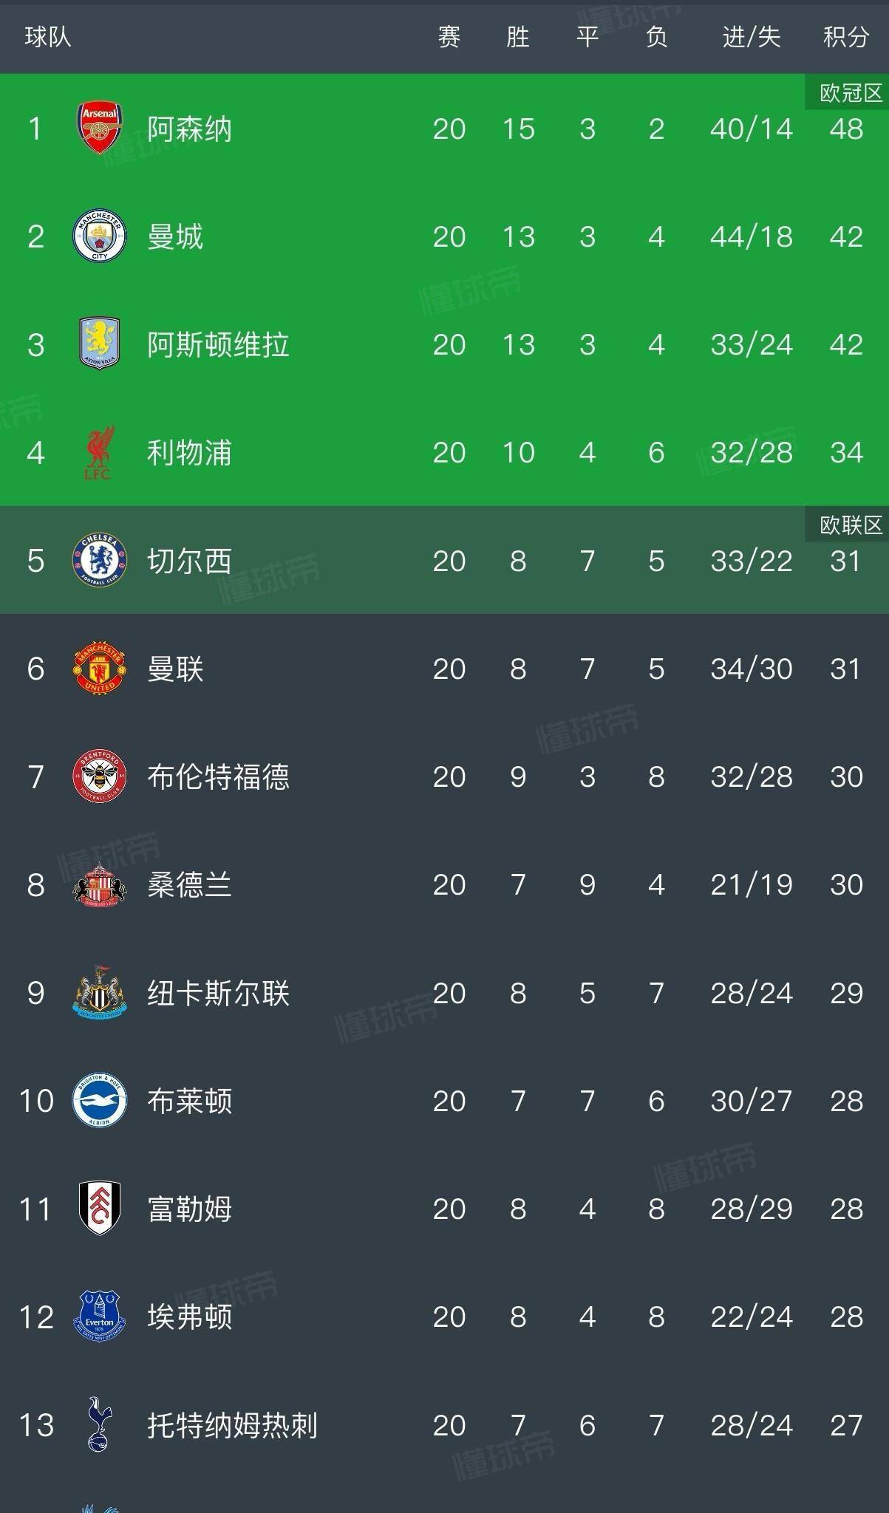Tap the Brighton club logo
The image size is (889, 1513).
coord(99,1101)
